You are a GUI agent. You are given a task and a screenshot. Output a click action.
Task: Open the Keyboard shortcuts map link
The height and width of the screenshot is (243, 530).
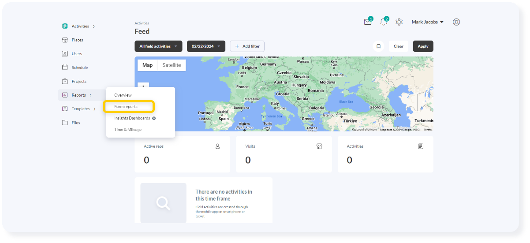click(x=364, y=130)
